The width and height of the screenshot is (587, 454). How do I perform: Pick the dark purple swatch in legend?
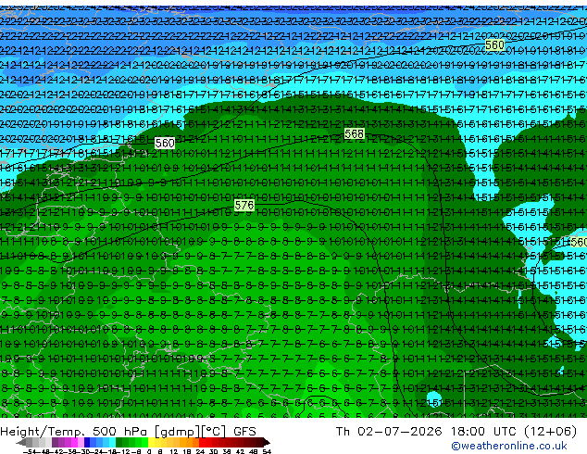pos(55,442)
